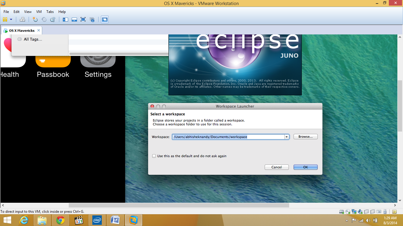Screen dimensions: 403x226
Task: Click the horizontal scrollbar thumb under VM view
Action: [x=179, y=205]
